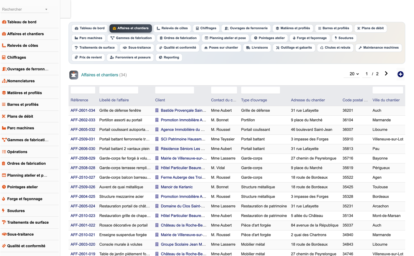This screenshot has width=414, height=256.
Task: Click the blue plus add-record icon
Action: (400, 74)
